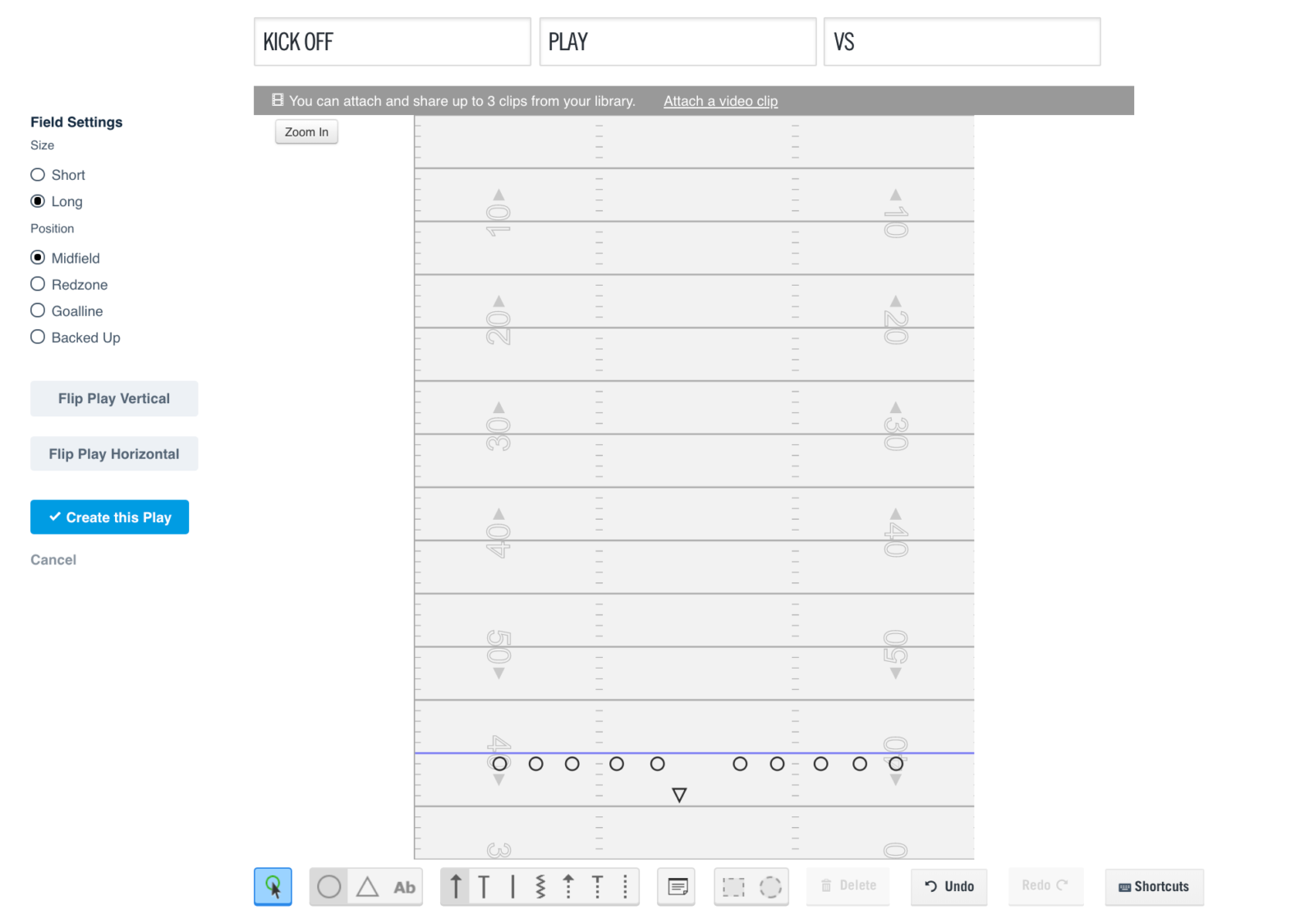Select the circle player shape tool

(328, 887)
